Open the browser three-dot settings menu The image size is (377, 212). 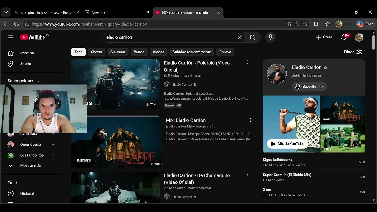pos(349,24)
